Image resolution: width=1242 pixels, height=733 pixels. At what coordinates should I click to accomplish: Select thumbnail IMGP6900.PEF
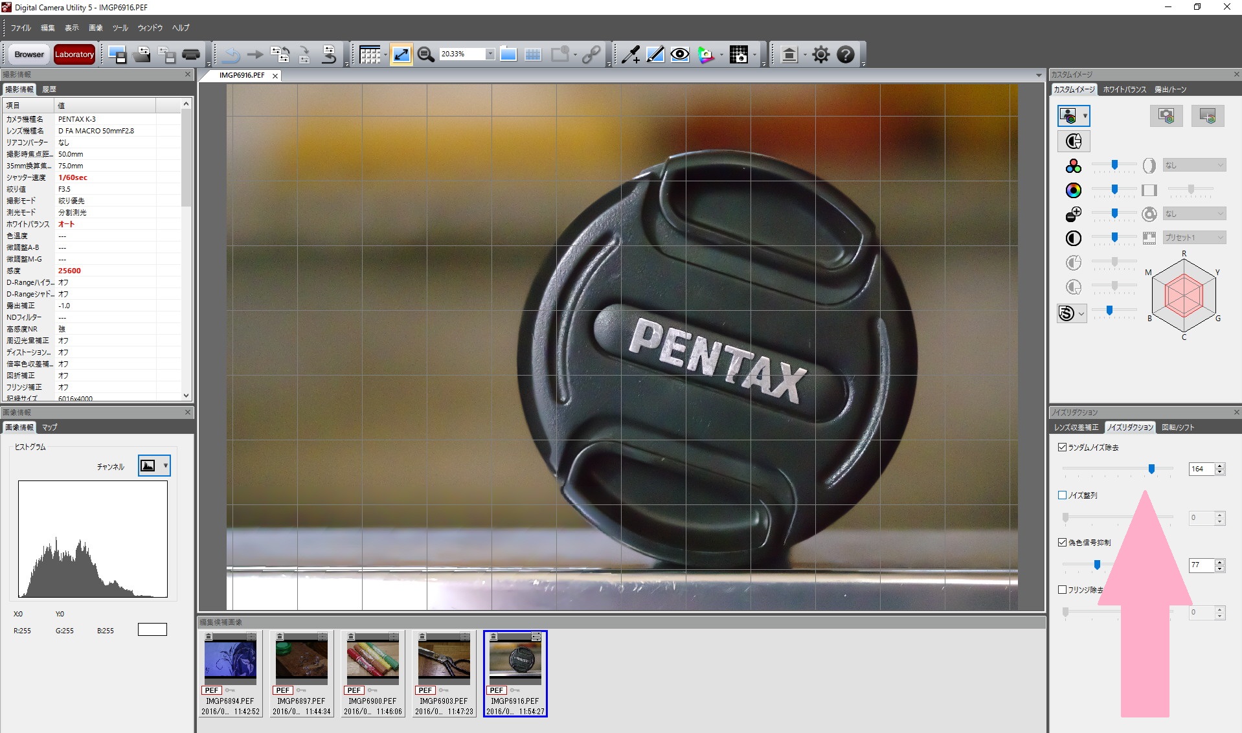pyautogui.click(x=372, y=673)
